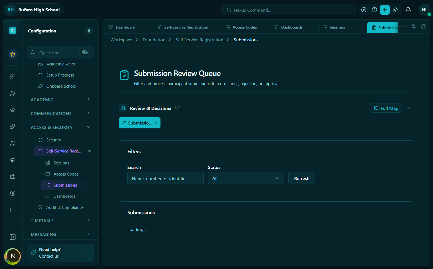Click the help icon at tab bar end
The height and width of the screenshot is (269, 433).
(424, 27)
